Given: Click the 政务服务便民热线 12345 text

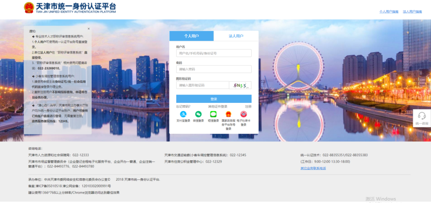Looking at the screenshot, I should (x=50, y=121).
